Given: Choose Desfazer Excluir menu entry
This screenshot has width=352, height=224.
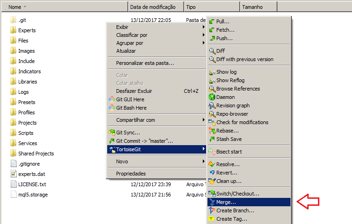Looking at the screenshot, I should click(134, 91).
